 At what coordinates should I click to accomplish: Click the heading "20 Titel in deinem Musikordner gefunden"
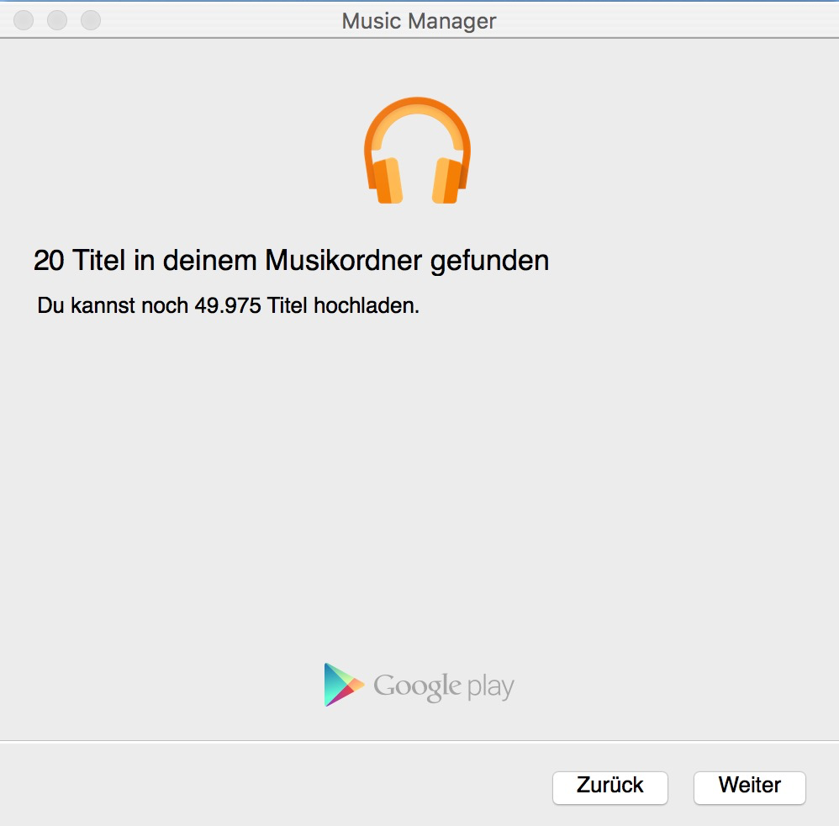(x=291, y=261)
